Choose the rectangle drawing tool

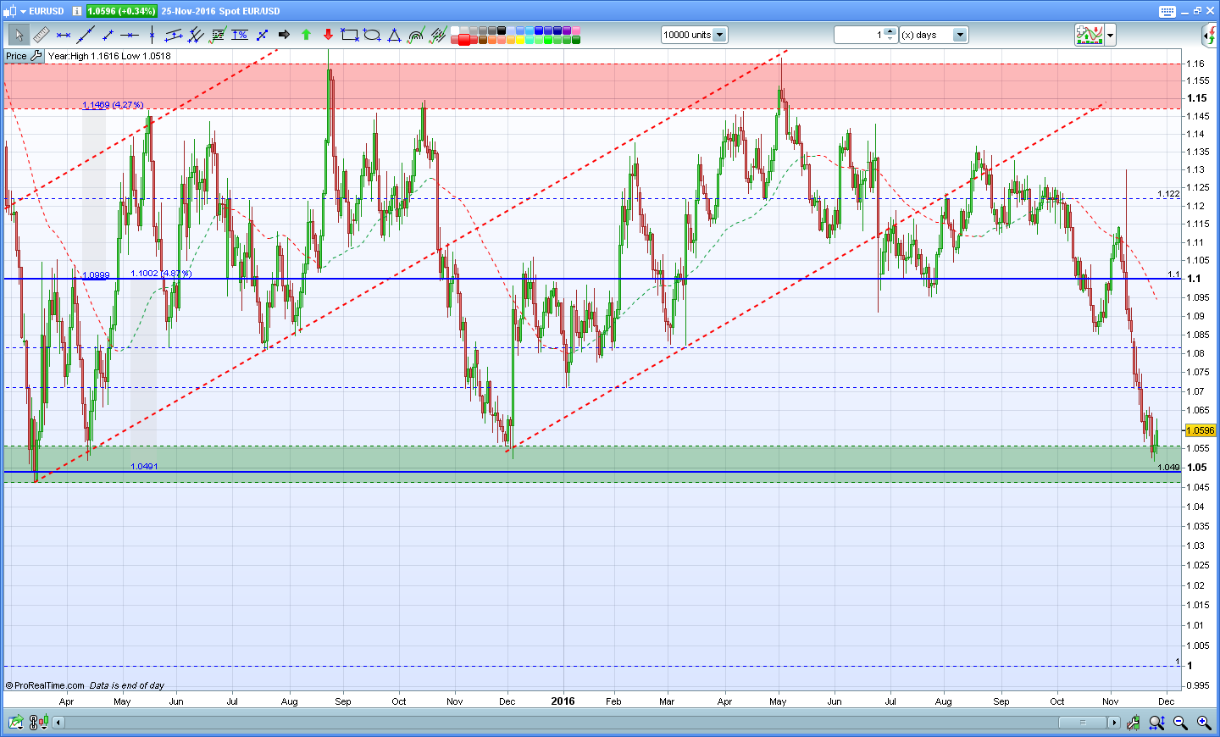tap(349, 35)
